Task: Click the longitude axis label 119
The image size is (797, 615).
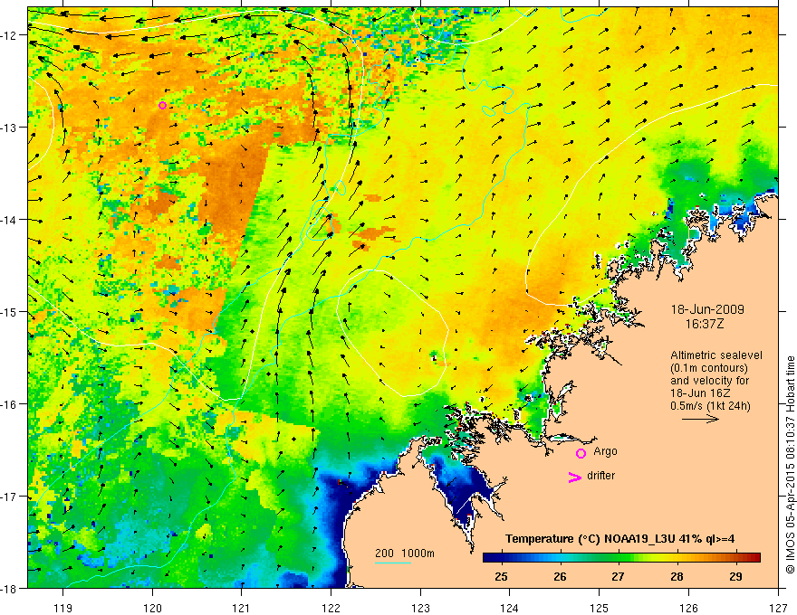Action: coord(63,608)
